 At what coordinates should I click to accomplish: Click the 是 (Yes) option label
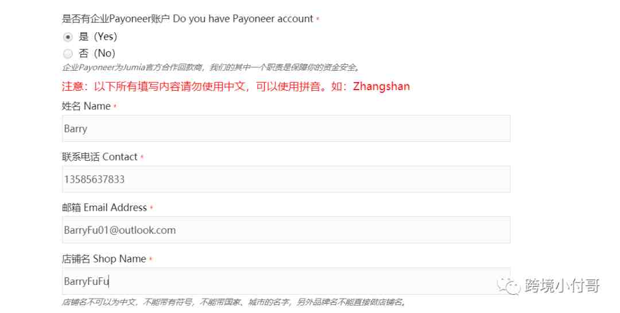(x=98, y=36)
